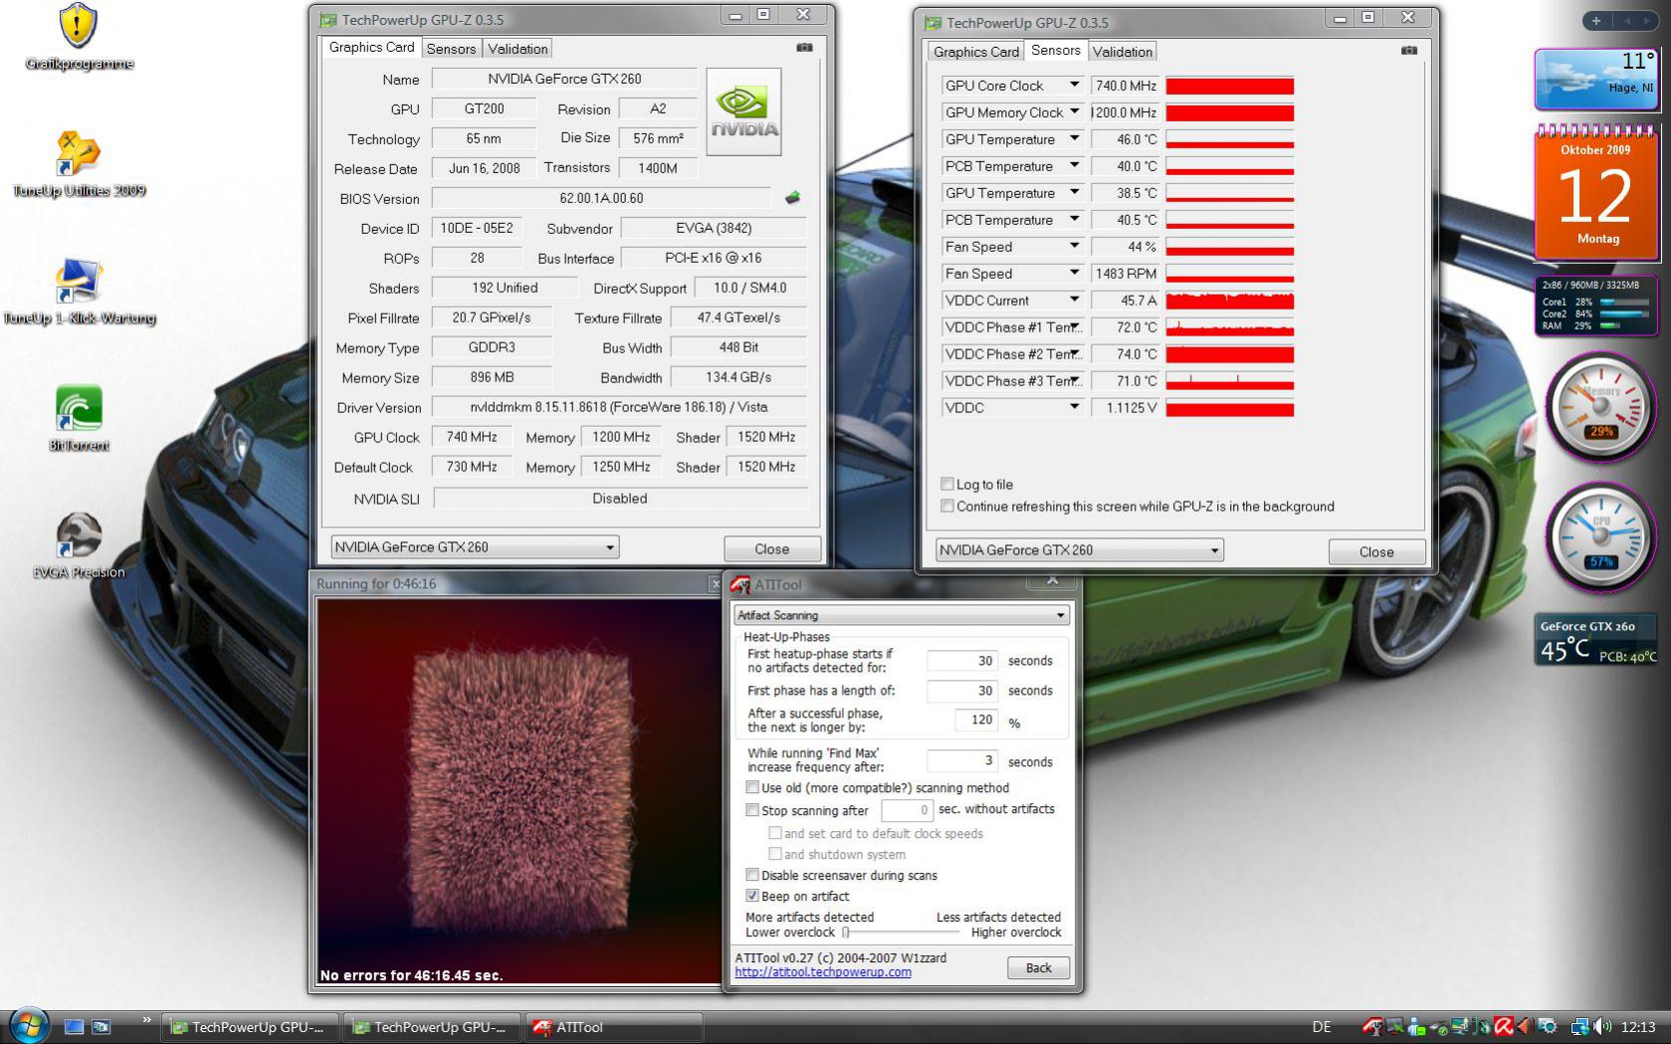Open the Avira red umbrella tray icon

[1503, 1026]
